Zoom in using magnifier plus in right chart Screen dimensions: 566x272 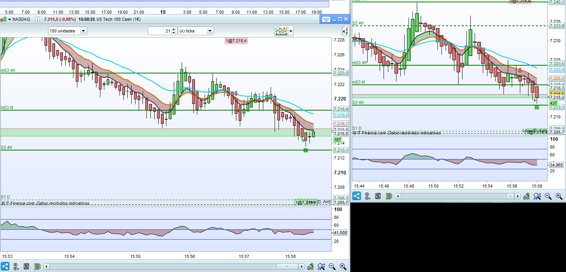(x=559, y=196)
